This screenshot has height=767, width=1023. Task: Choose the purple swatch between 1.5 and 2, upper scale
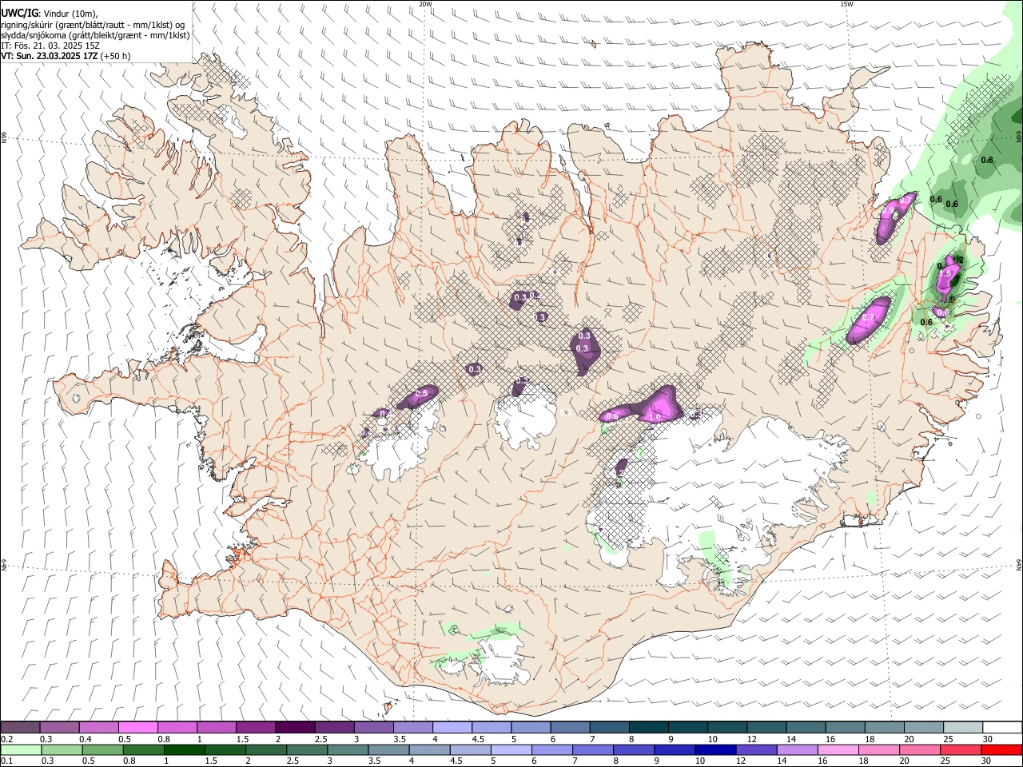256,727
